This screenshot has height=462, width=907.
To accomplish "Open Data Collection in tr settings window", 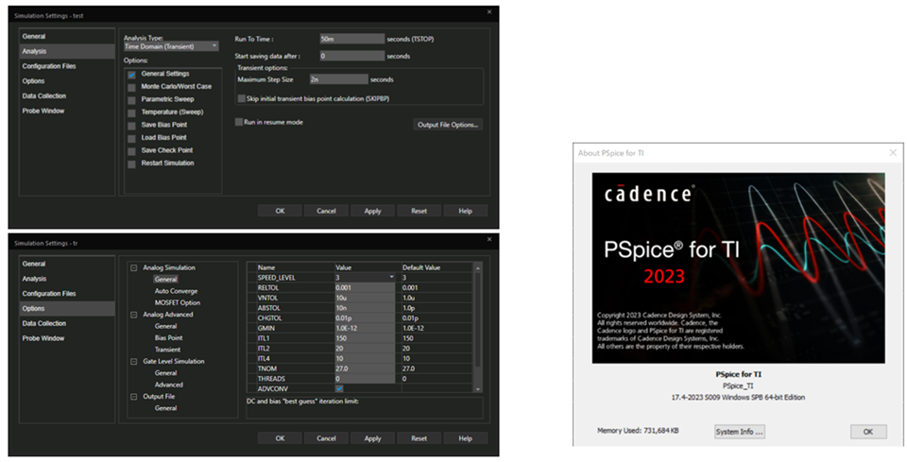I will (66, 324).
